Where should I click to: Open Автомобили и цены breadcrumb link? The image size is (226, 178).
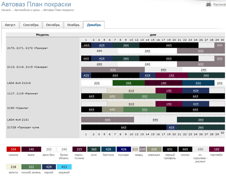click(x=27, y=10)
